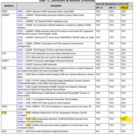136x135 pixels.
Task: Open advisory link i2053
Action: coord(20,113)
